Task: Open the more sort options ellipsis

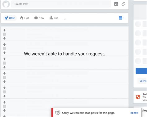Action: pyautogui.click(x=65, y=19)
